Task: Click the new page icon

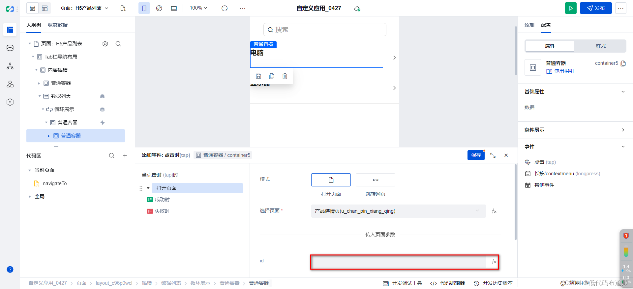Action: click(123, 8)
